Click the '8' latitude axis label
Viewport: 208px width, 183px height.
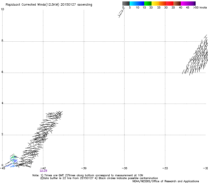point(2,41)
